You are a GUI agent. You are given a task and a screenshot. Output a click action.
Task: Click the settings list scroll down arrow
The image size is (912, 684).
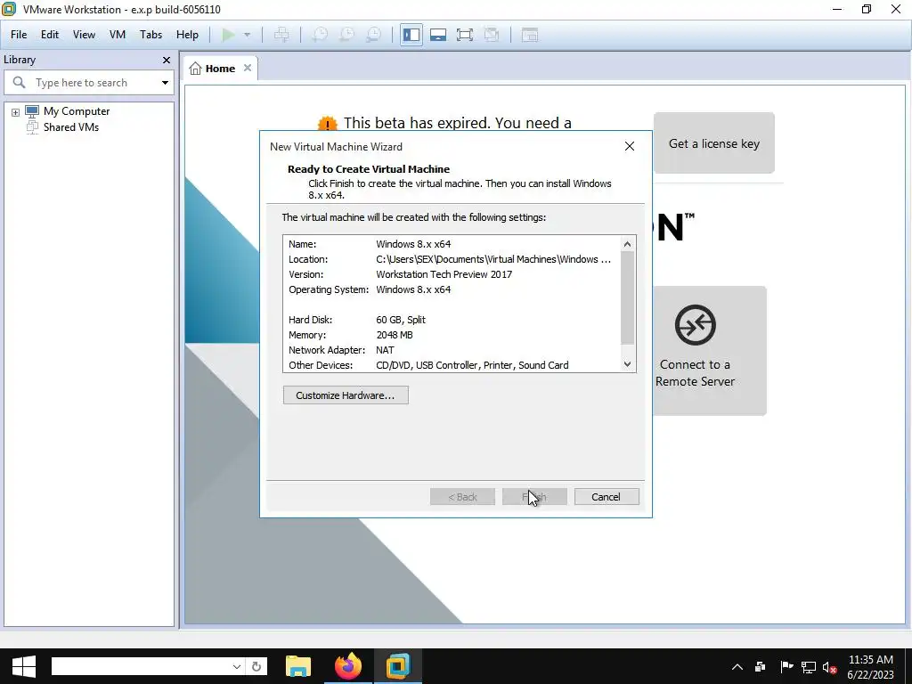click(x=627, y=364)
